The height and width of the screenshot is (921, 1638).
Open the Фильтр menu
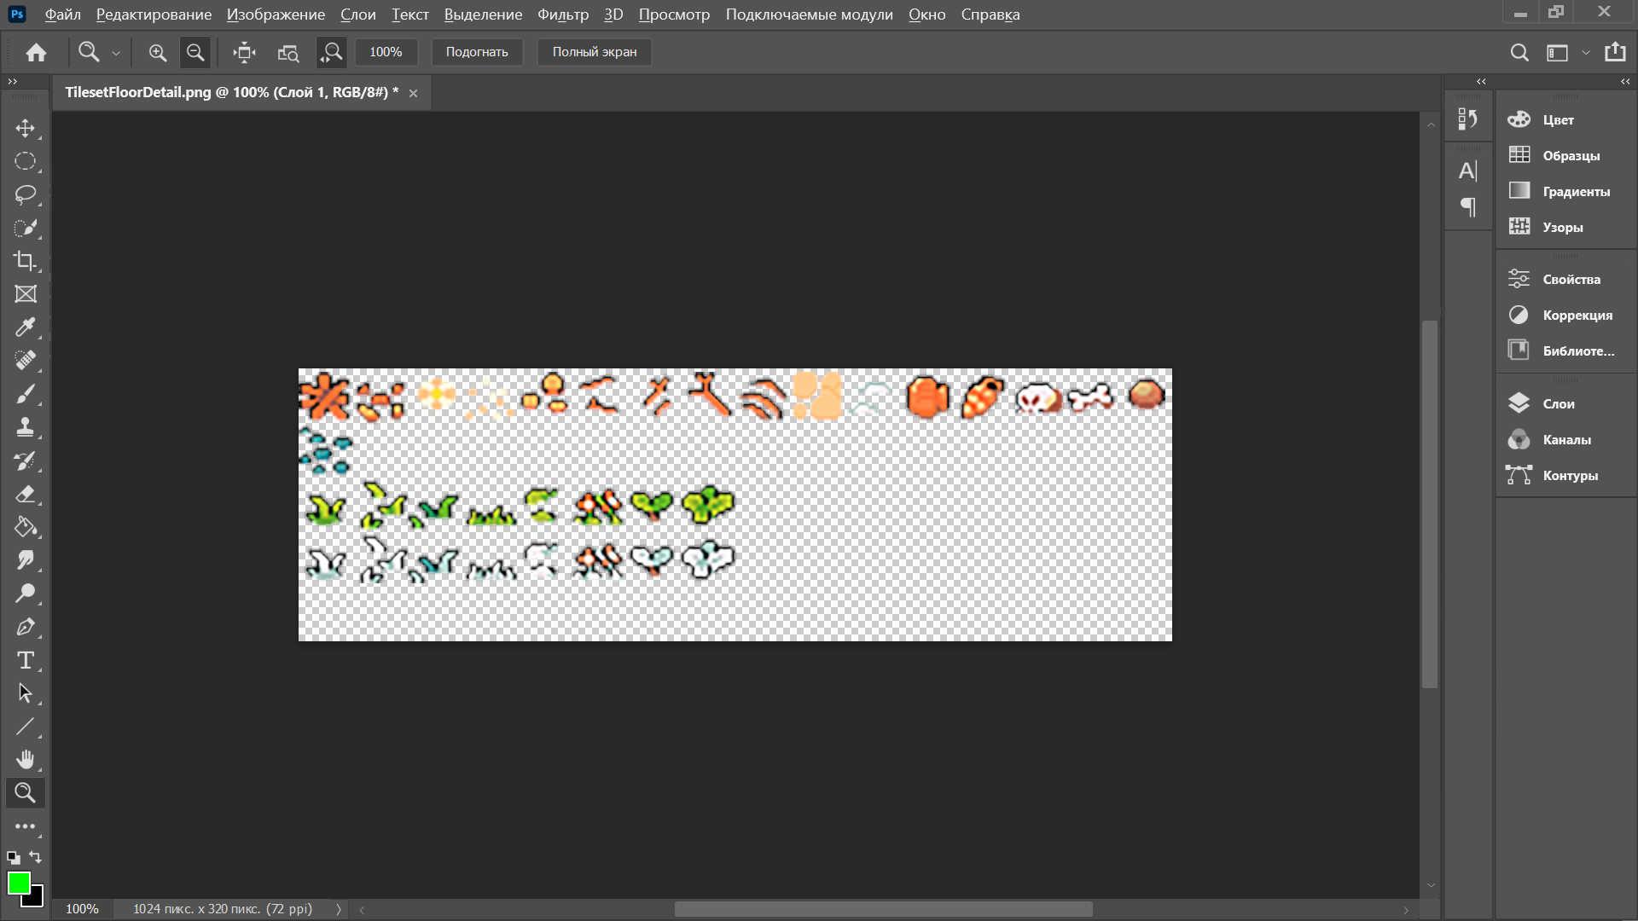pos(563,14)
